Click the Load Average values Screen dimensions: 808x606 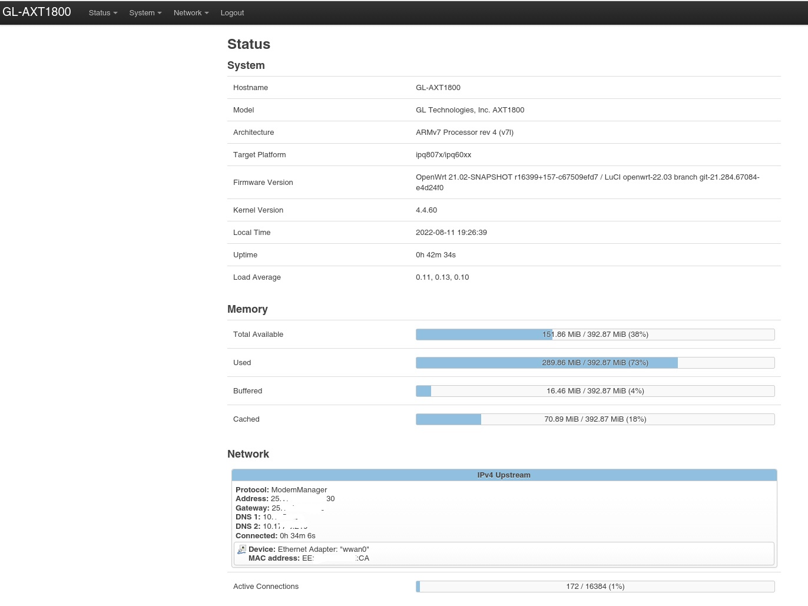[x=442, y=277]
